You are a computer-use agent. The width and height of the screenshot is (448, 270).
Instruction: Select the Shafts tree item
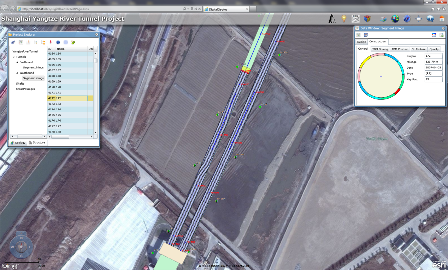[x=20, y=84]
